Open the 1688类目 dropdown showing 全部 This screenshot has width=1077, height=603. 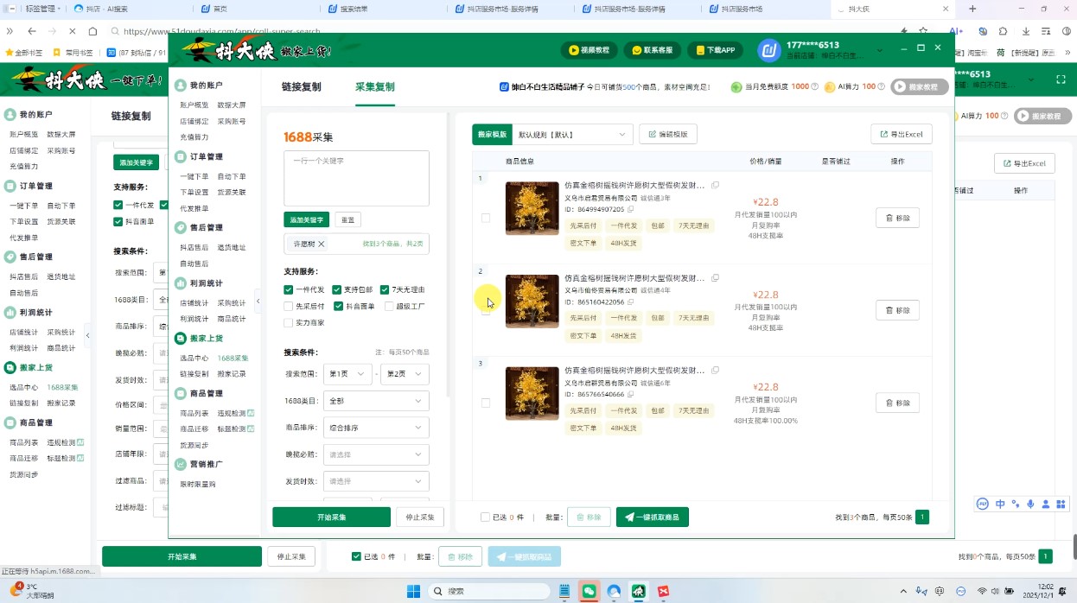click(x=376, y=400)
